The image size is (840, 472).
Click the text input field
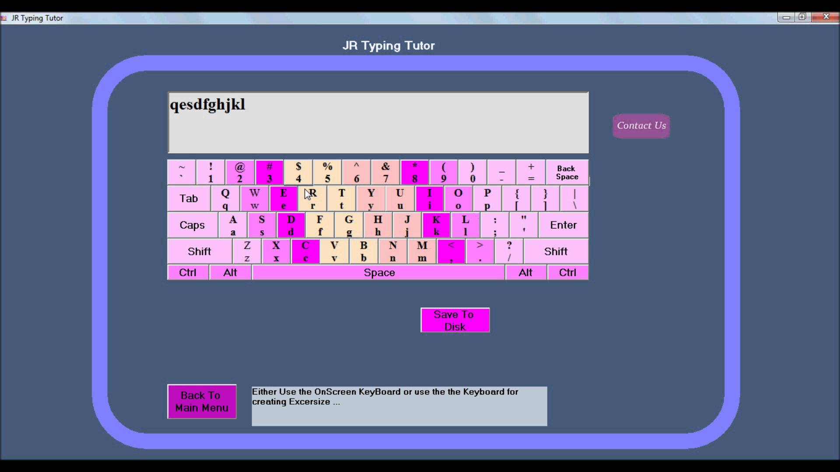click(378, 121)
